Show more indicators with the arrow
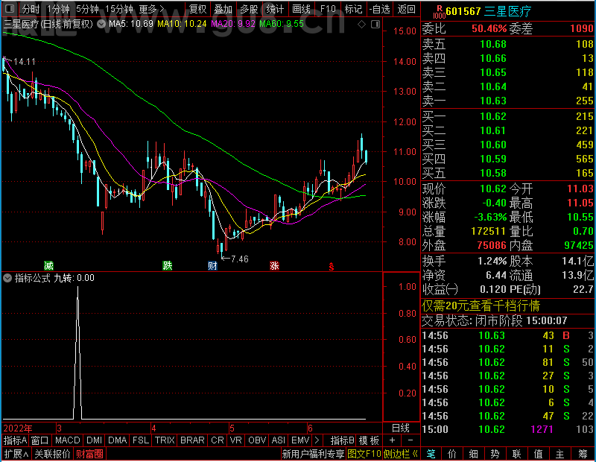The height and width of the screenshot is (462, 596). coord(317,440)
